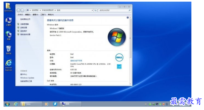Open the 编辑(E) menu
The width and height of the screenshot is (204, 110).
[x=28, y=15]
